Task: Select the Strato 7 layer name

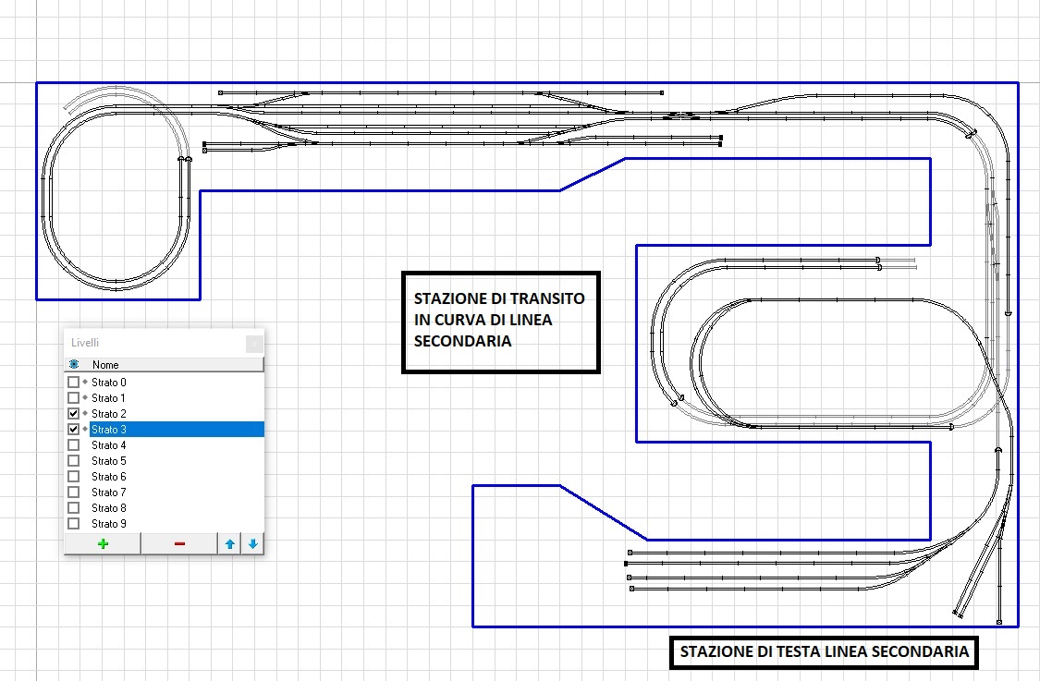Action: click(x=108, y=493)
